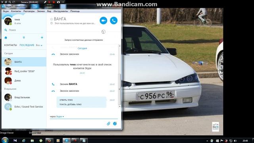Open the file explorer folder on taskbar
Image resolution: width=254 pixels, height=143 pixels.
pyautogui.click(x=32, y=141)
